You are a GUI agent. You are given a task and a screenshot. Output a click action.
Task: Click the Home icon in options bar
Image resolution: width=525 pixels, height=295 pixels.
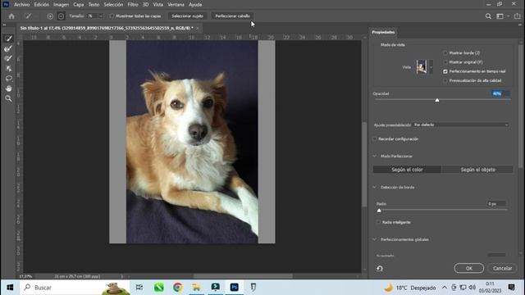click(x=11, y=16)
